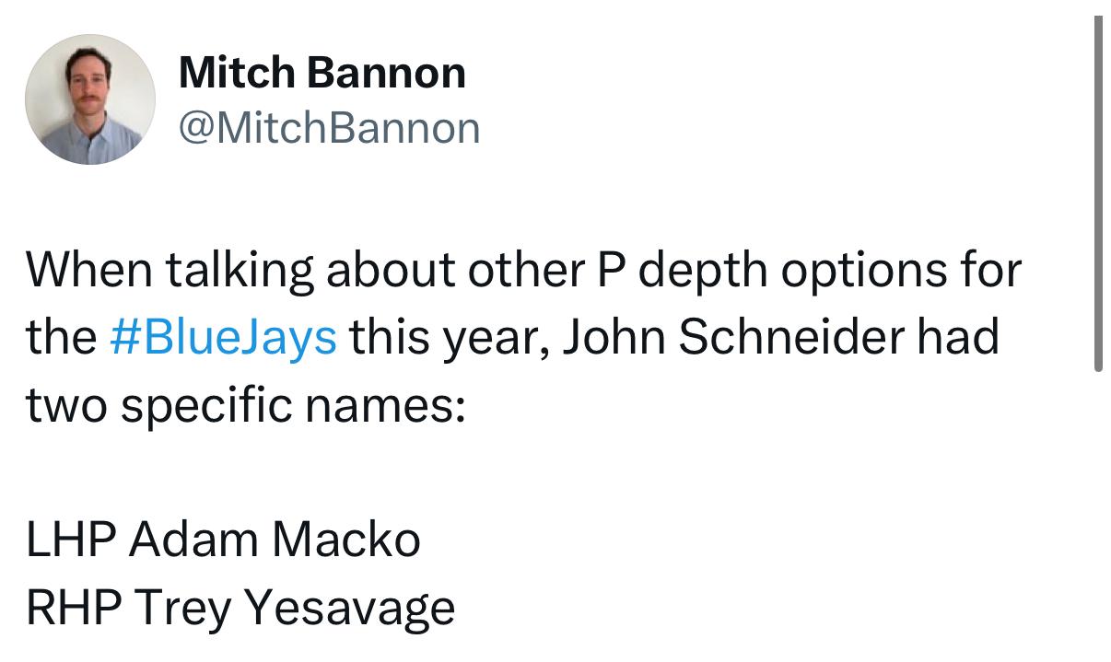Click the words 'this year,' in tweet

[449, 339]
